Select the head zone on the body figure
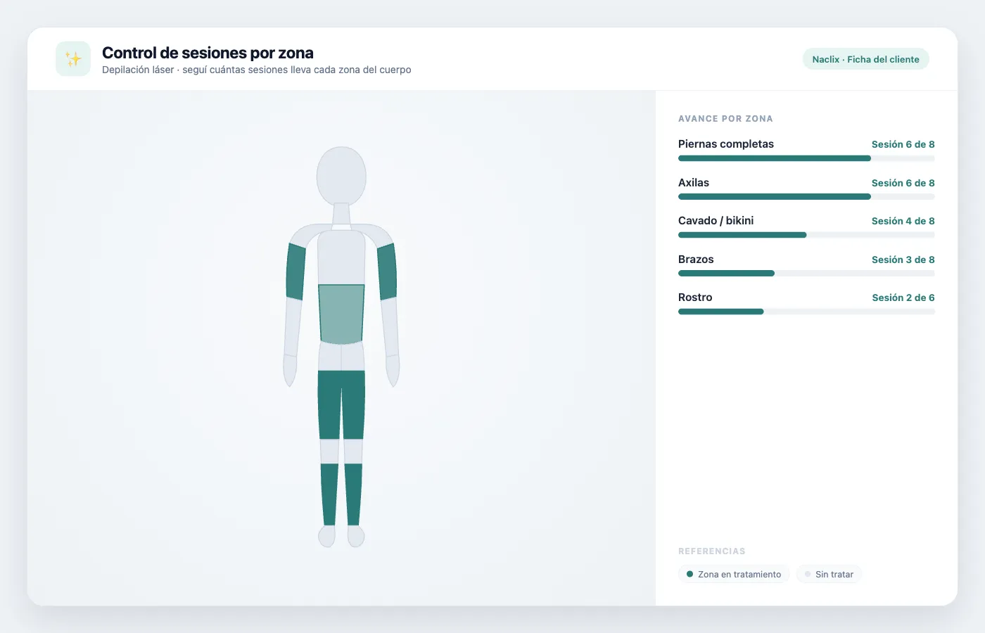Screen dimensions: 985x633 [341, 176]
